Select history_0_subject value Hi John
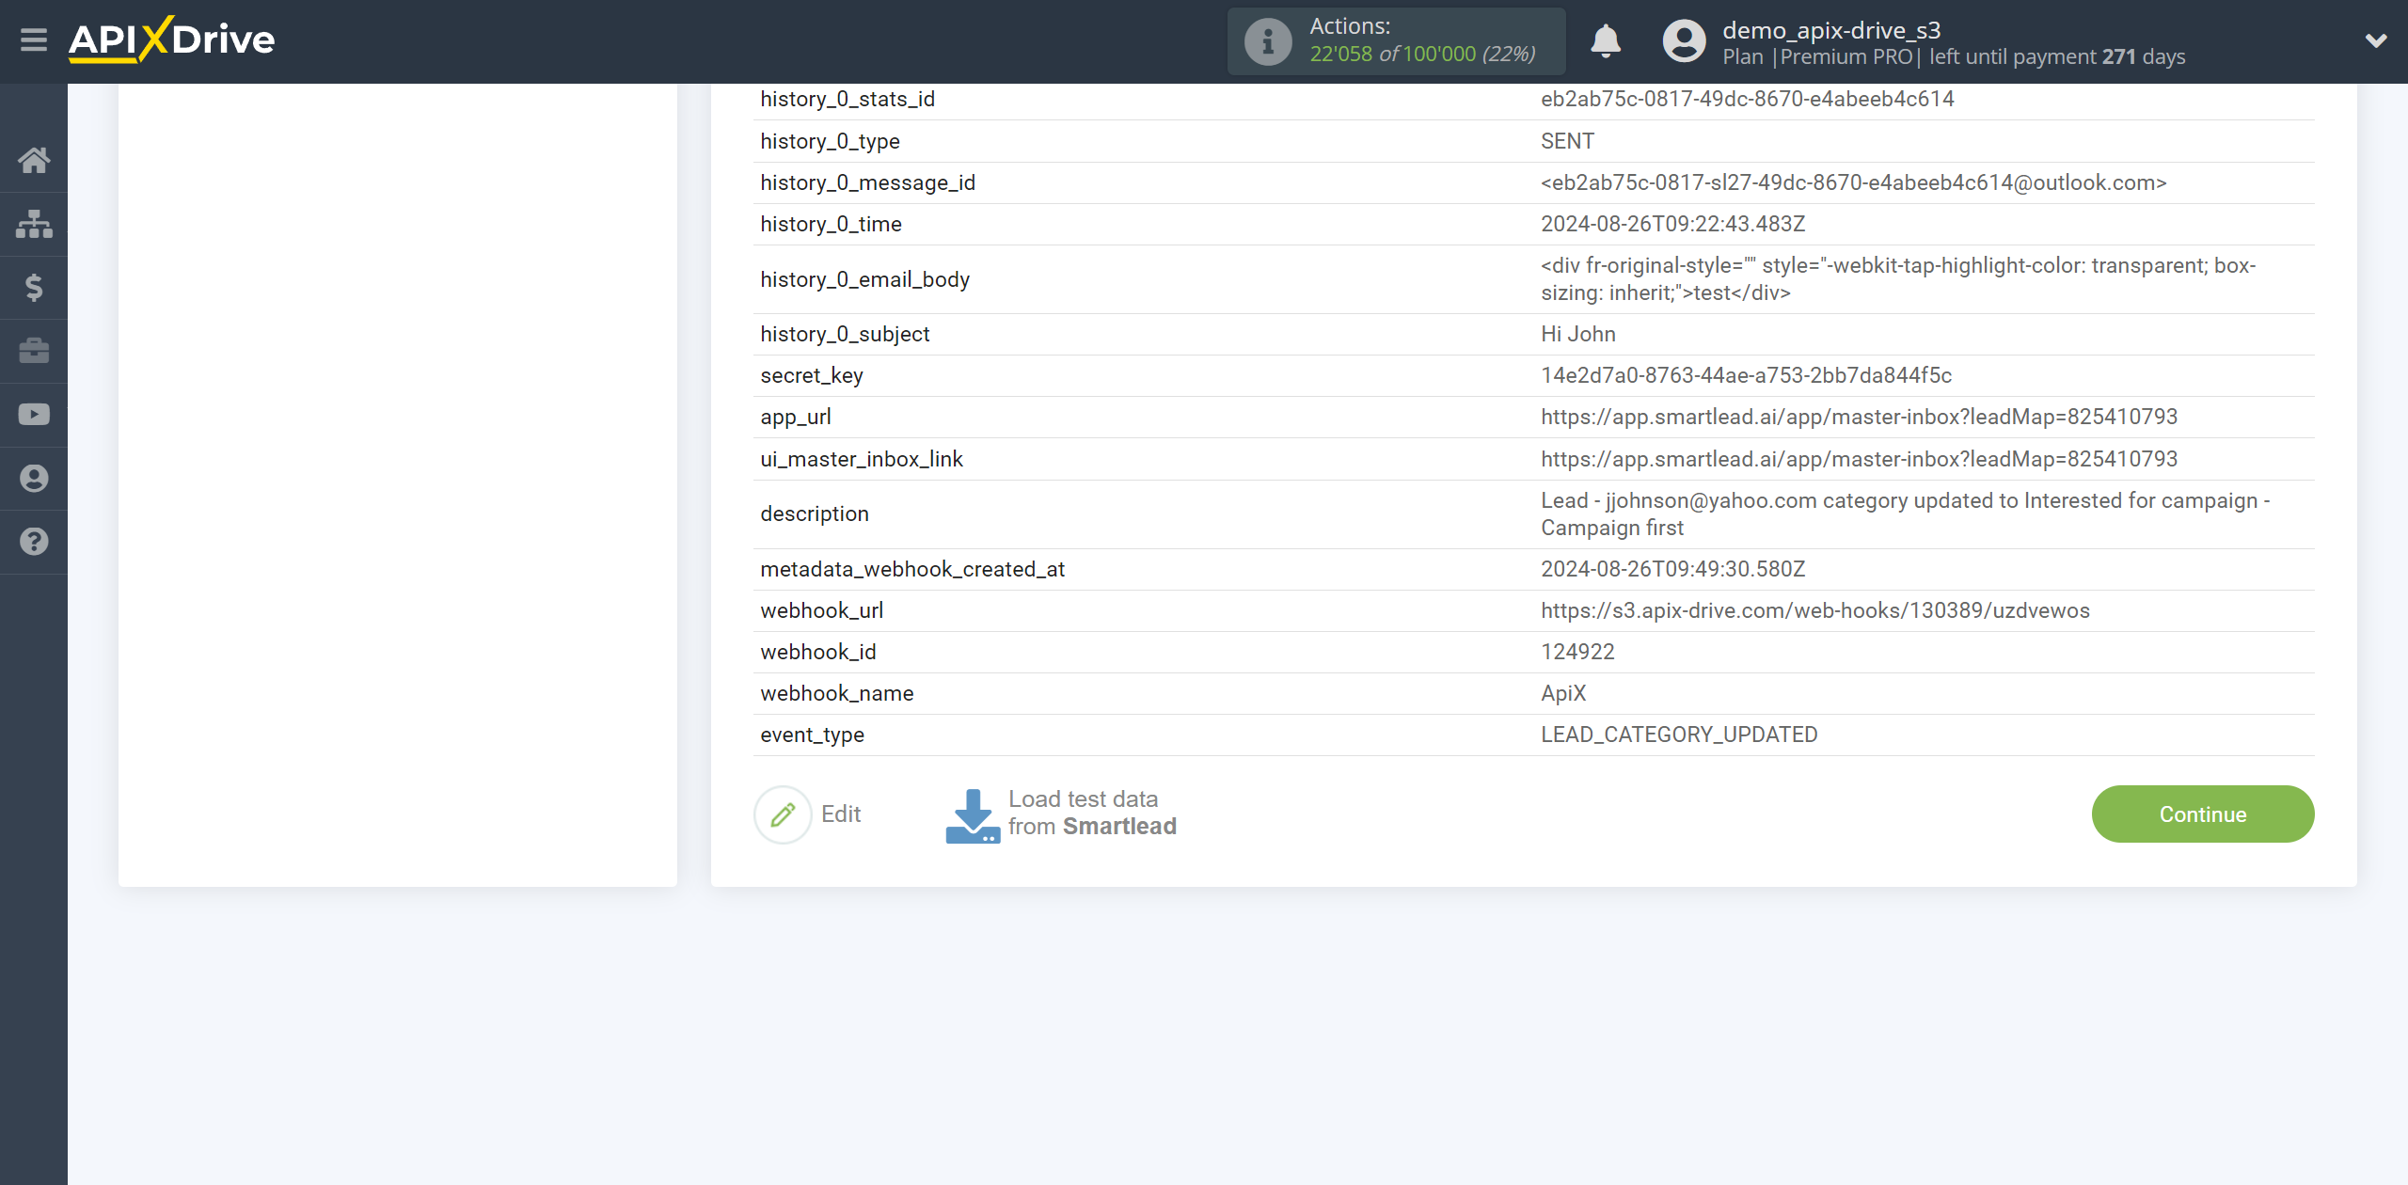The height and width of the screenshot is (1185, 2408). (x=1578, y=335)
